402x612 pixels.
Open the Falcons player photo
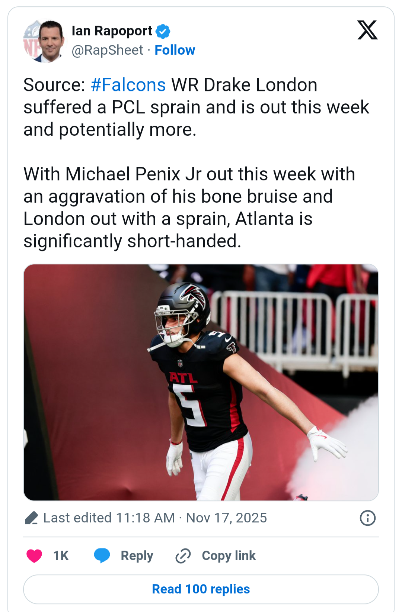click(x=201, y=382)
